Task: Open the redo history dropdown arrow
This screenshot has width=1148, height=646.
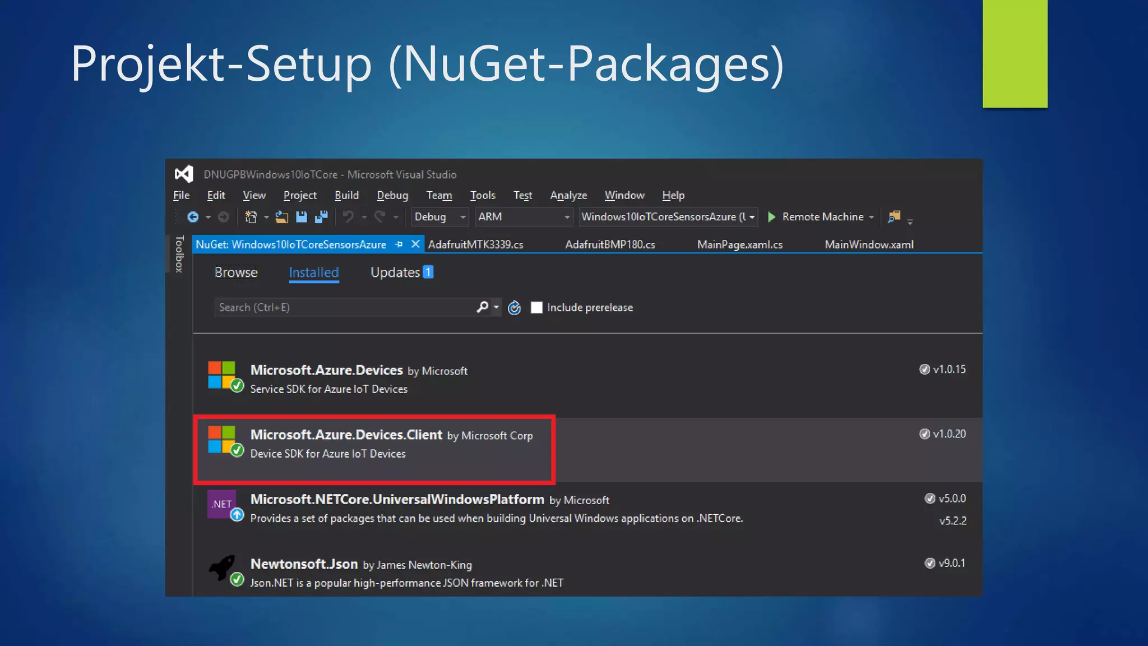Action: click(396, 217)
